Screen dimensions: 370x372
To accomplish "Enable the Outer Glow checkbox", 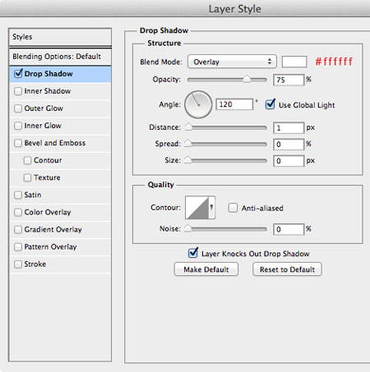I will coord(18,108).
